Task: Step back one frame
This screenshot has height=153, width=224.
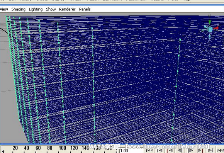Action: click(159, 151)
